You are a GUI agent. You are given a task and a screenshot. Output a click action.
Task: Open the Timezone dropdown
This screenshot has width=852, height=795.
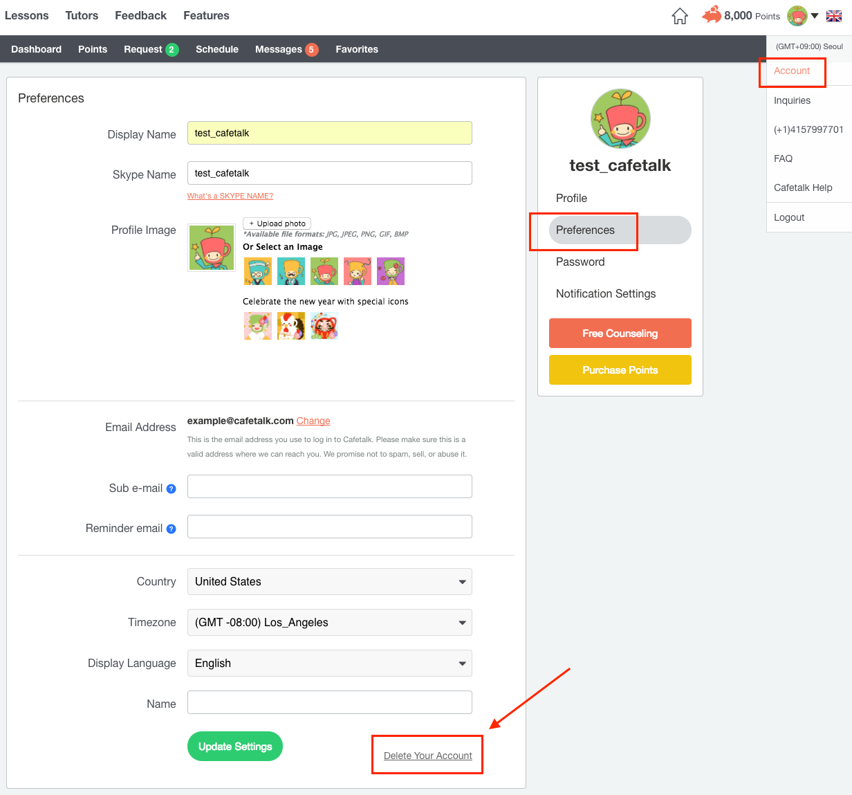[x=330, y=623]
